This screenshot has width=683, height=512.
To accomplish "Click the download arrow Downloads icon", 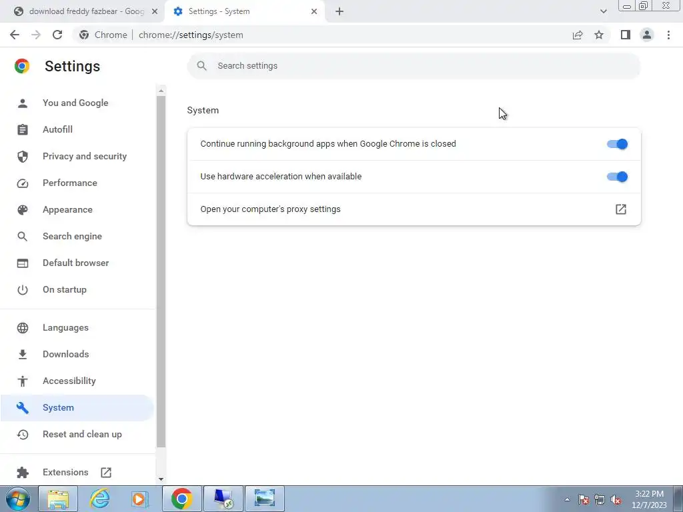I will click(22, 355).
